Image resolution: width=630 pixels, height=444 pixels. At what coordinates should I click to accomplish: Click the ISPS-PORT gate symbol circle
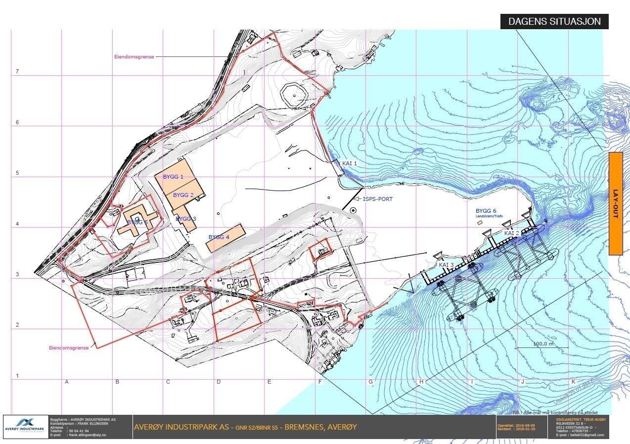tap(353, 210)
